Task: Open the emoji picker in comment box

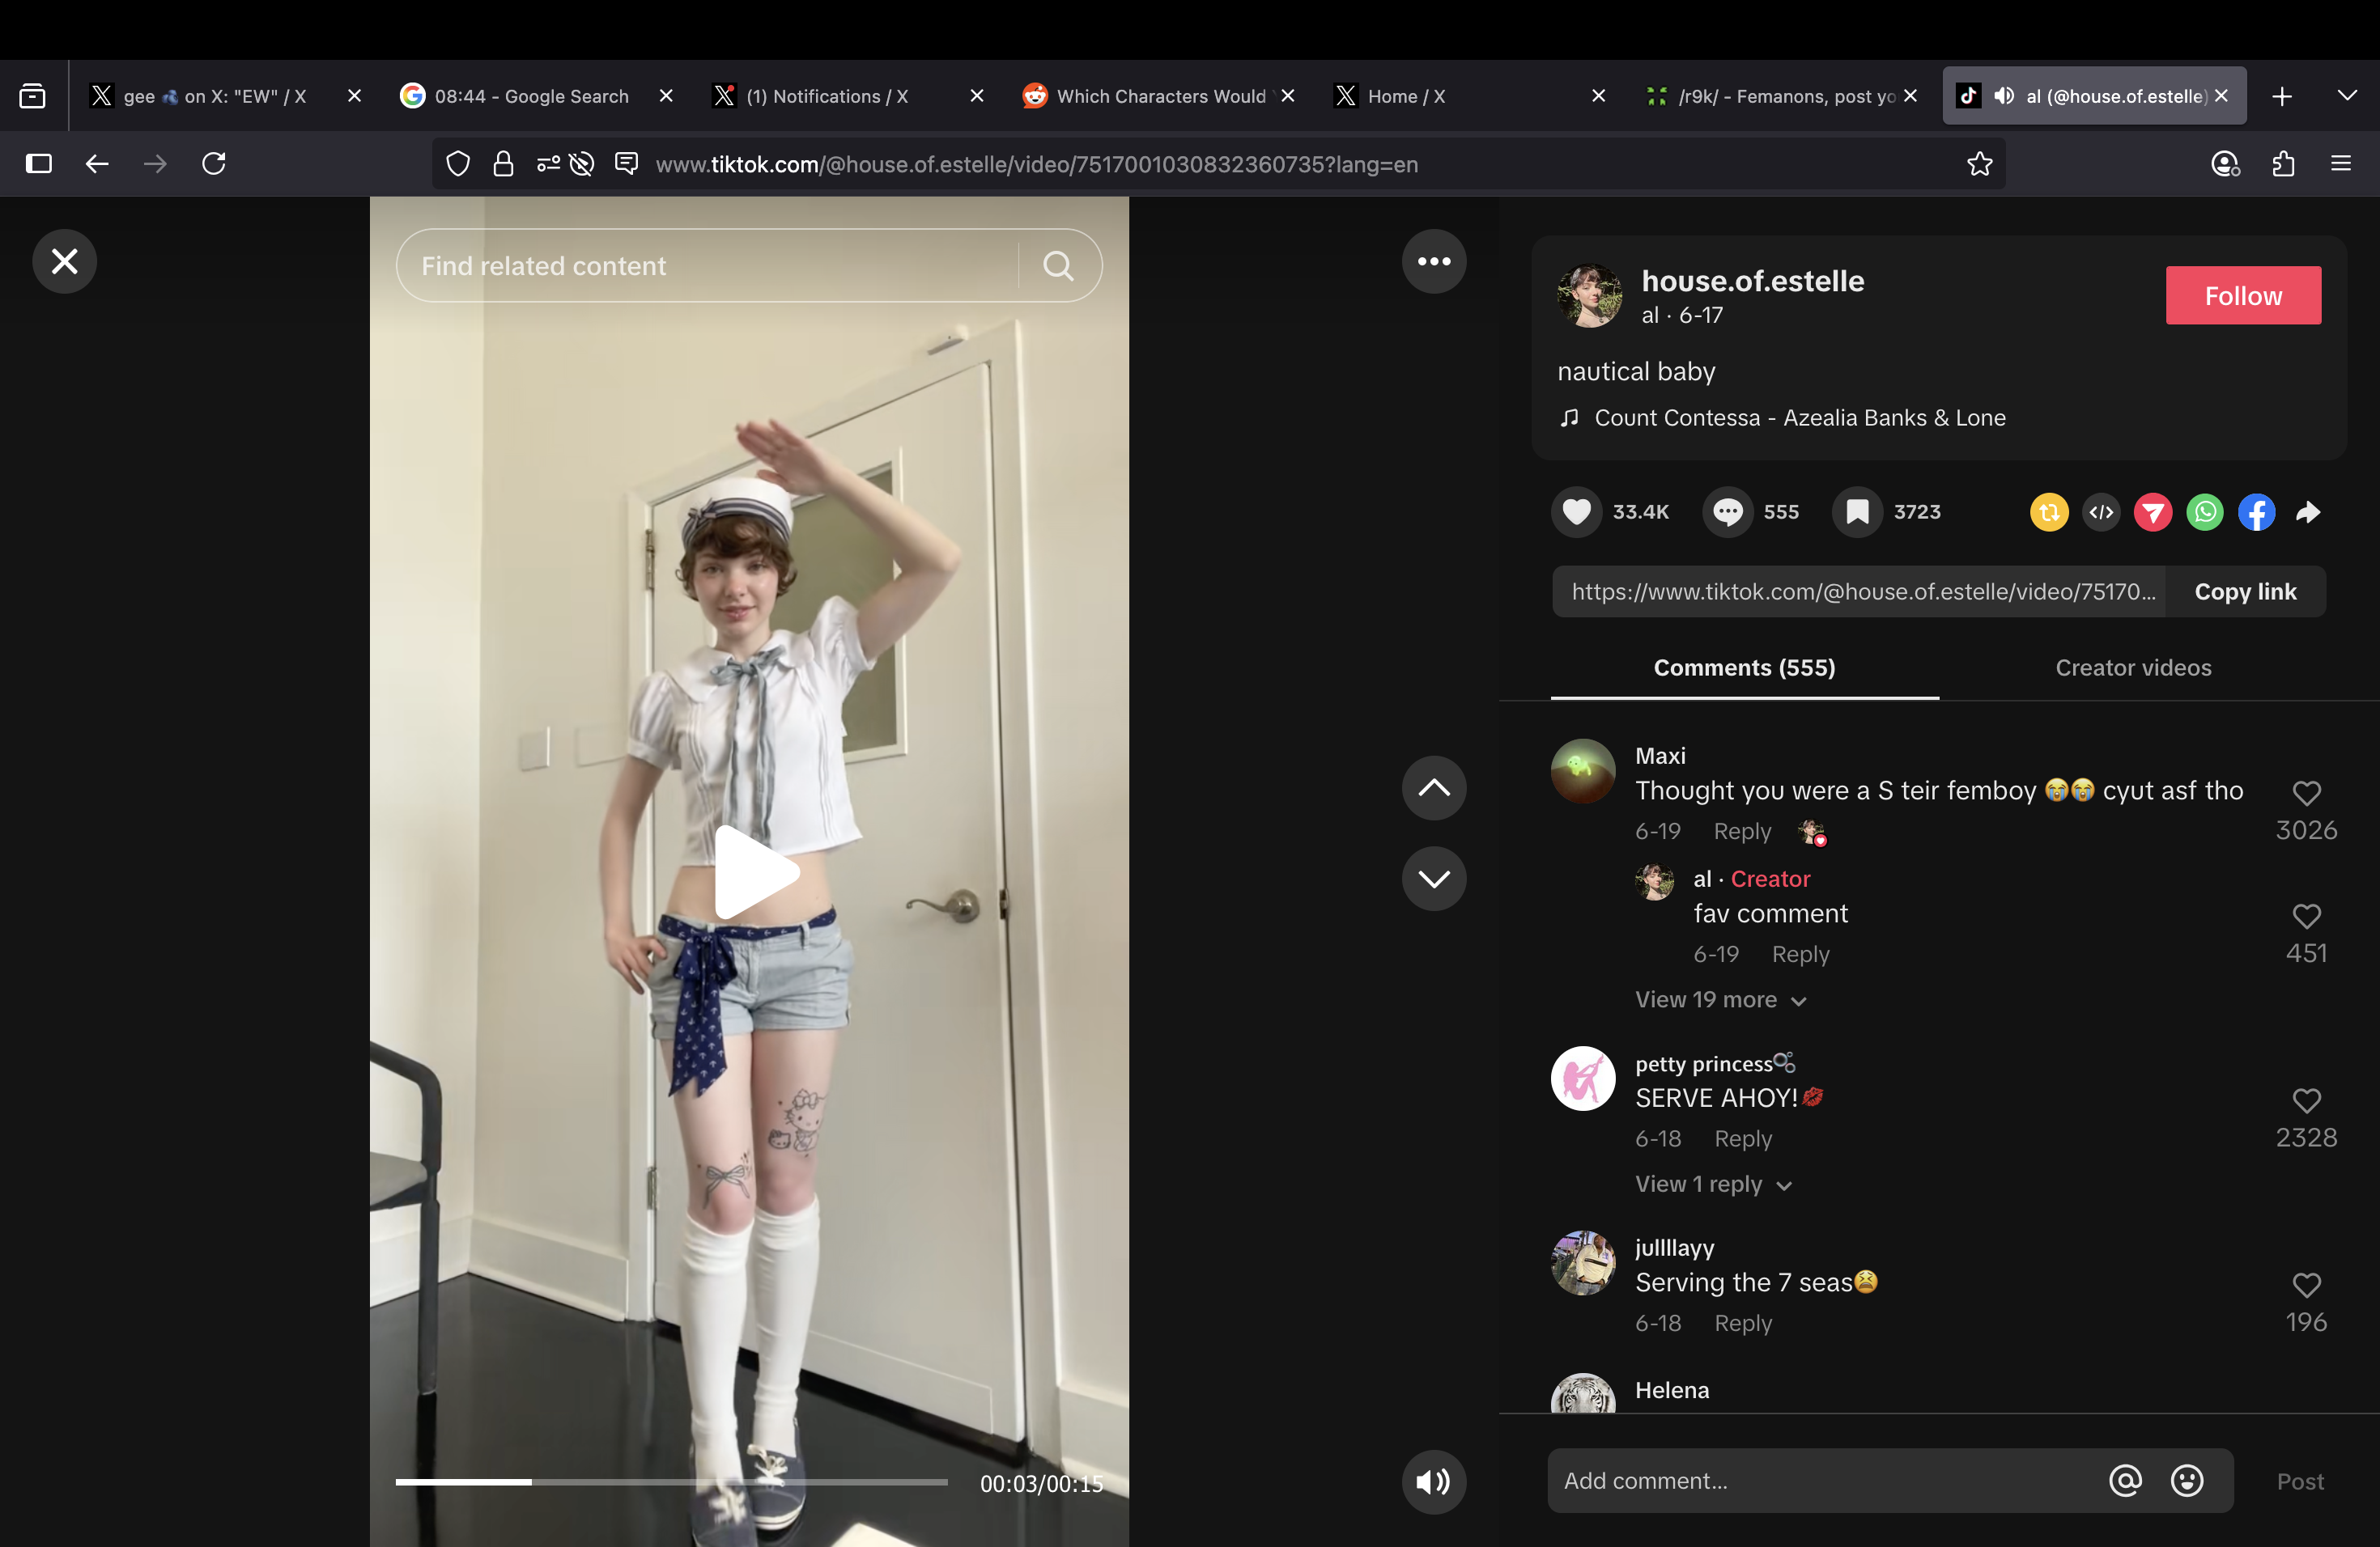Action: tap(2187, 1481)
